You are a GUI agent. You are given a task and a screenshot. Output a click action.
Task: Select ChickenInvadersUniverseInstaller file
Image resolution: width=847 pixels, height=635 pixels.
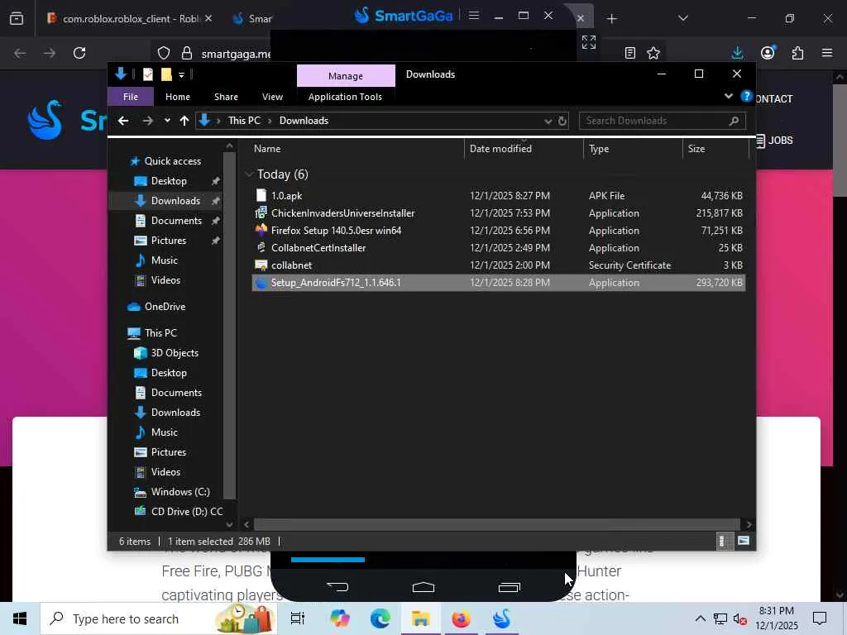tap(499, 212)
